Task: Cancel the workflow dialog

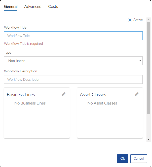Action: [x=138, y=158]
